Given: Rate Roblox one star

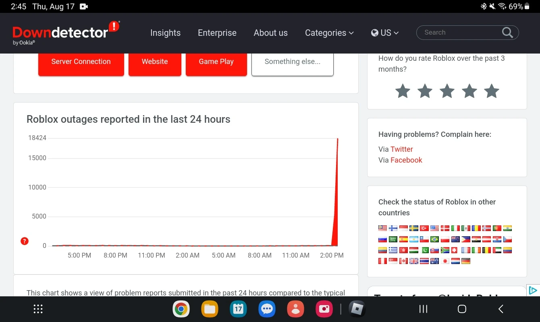Looking at the screenshot, I should [x=403, y=91].
